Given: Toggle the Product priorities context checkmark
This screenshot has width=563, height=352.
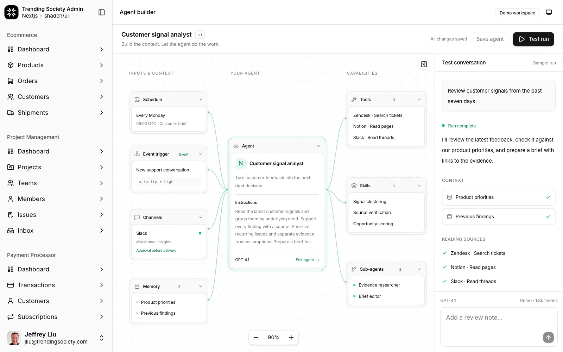Looking at the screenshot, I should [x=548, y=197].
